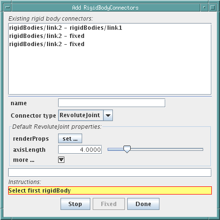Click the minimize icon in title bar
220x220 pixels.
click(x=204, y=7)
